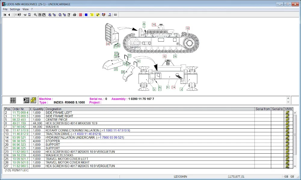Open the Settings menu

pyautogui.click(x=15, y=9)
